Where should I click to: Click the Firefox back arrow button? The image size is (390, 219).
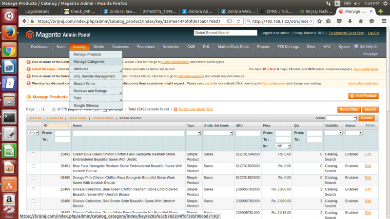click(x=24, y=21)
